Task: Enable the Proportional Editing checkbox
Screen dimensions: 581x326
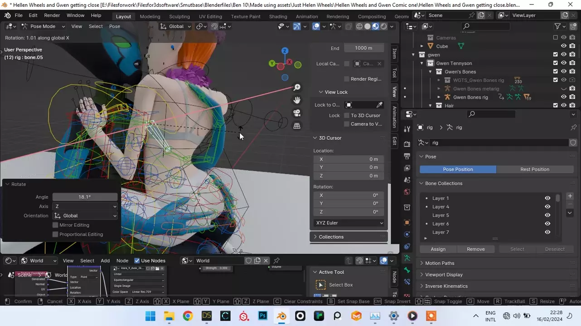Action: pyautogui.click(x=56, y=235)
